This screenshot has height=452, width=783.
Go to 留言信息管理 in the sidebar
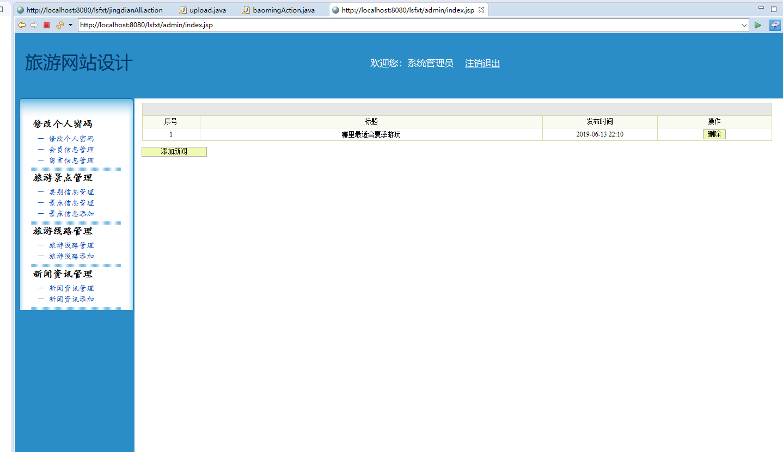(71, 160)
